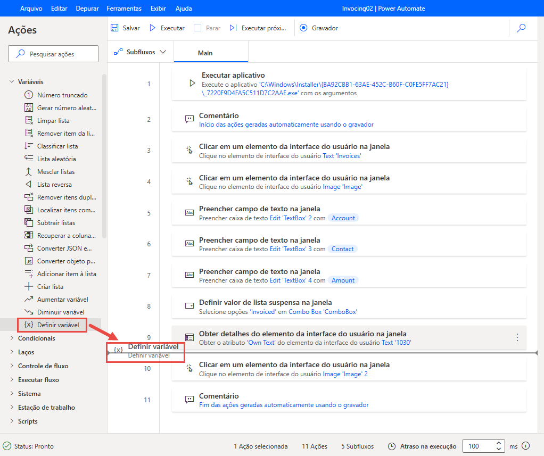Screen dimensions: 544x456
Task: Click the Combo Box 'ComboBox' link in step 8
Action: 323,312
